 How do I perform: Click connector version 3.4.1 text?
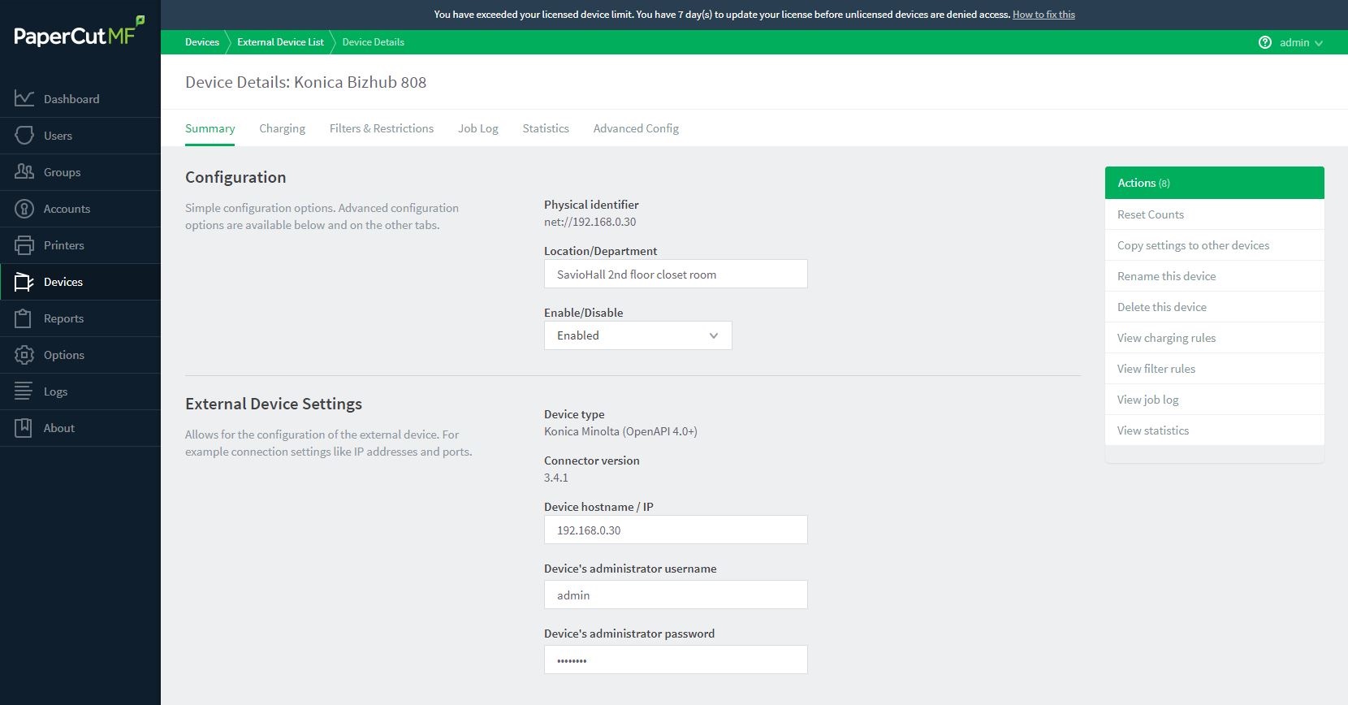point(555,478)
